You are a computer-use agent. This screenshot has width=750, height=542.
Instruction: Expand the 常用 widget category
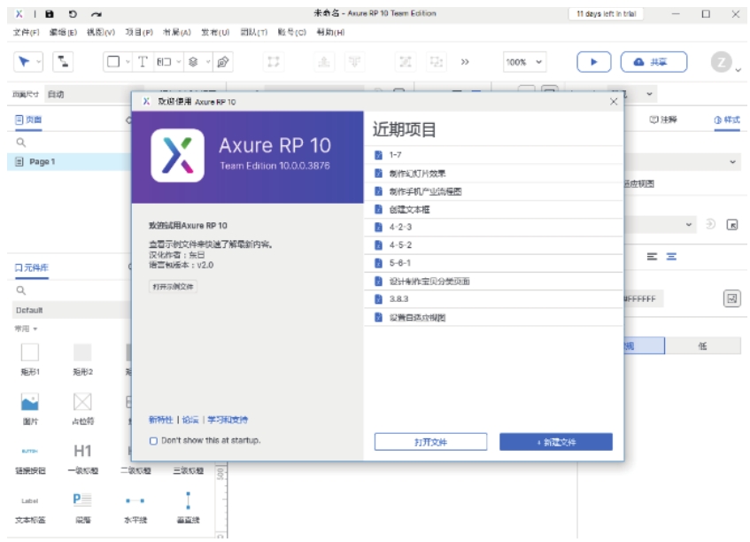[27, 329]
